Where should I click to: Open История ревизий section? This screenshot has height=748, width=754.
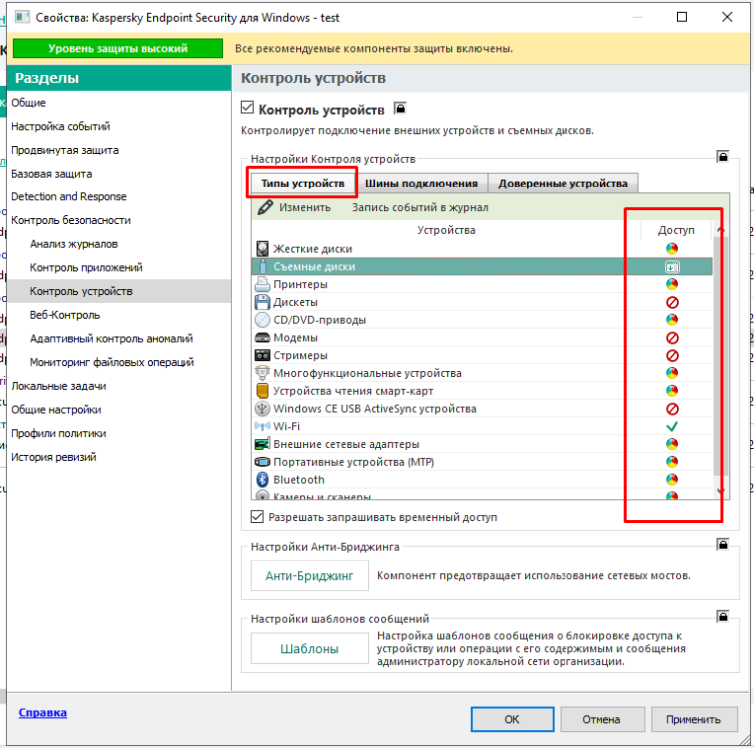tap(54, 457)
